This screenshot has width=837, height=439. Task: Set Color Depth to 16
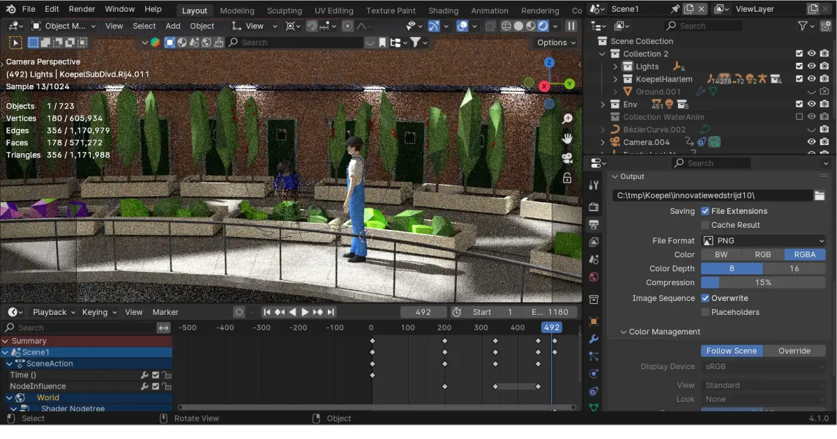[794, 269]
